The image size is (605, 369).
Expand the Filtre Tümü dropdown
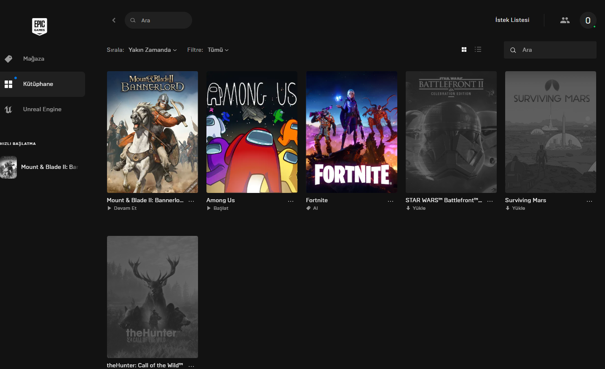tap(218, 50)
